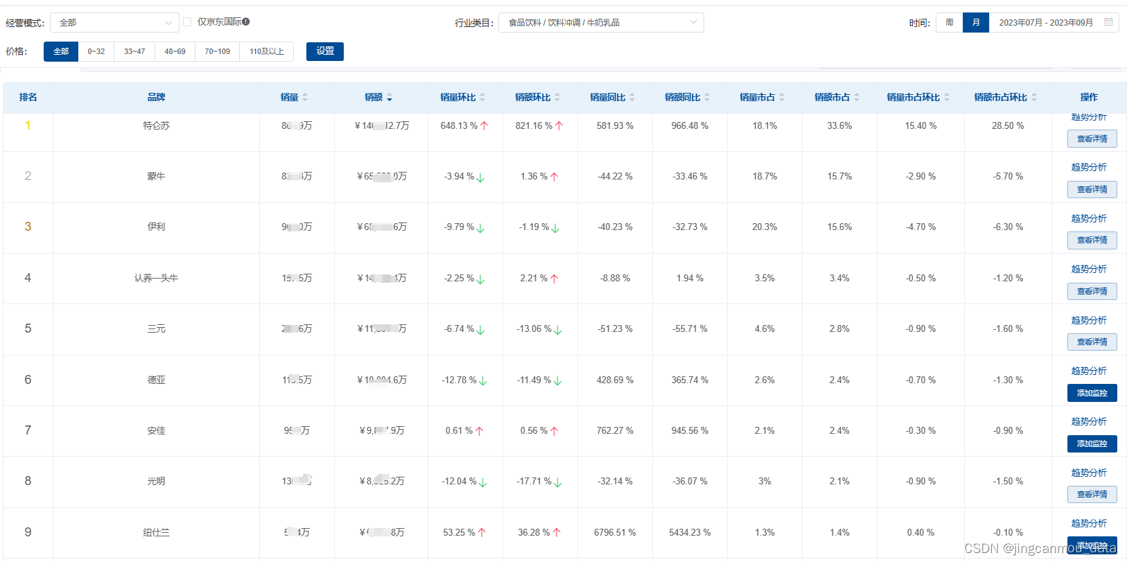
Task: Open 查看详情 for 特仑苏
Action: [1092, 139]
